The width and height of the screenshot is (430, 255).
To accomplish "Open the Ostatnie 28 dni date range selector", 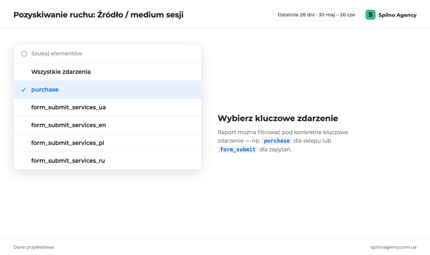I will pos(316,15).
